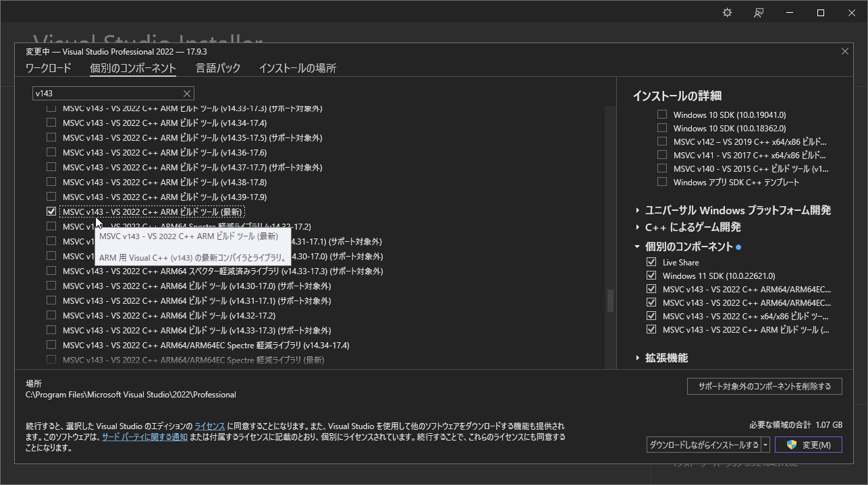Uncheck Windows 11 SDK (10.0.22621.0)
Image resolution: width=868 pixels, height=485 pixels.
pos(651,276)
